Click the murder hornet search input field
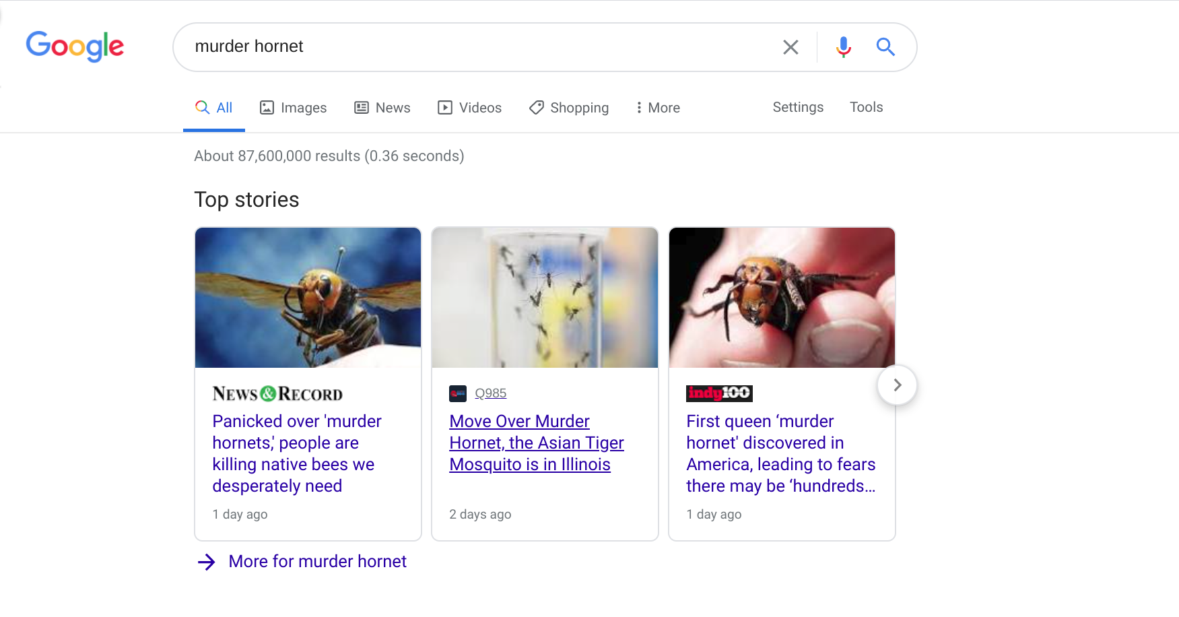 click(x=471, y=46)
